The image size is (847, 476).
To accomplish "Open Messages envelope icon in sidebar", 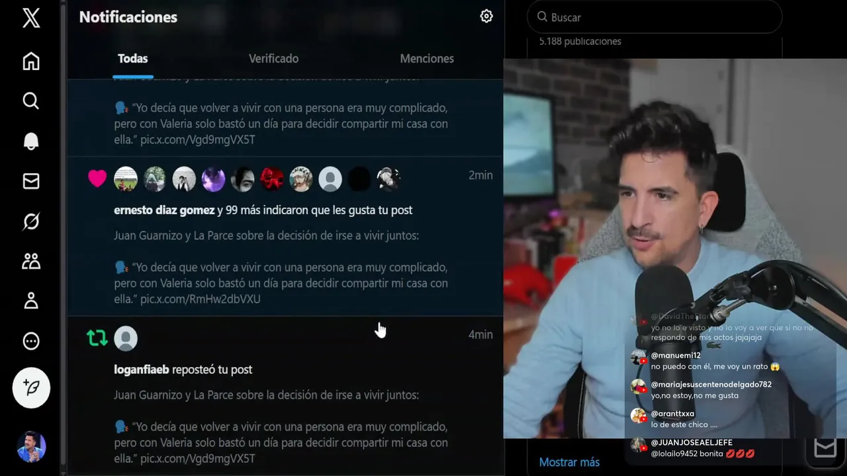I will [31, 181].
